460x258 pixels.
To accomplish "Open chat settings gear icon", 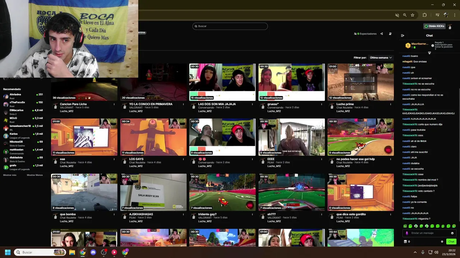I will tap(442, 242).
